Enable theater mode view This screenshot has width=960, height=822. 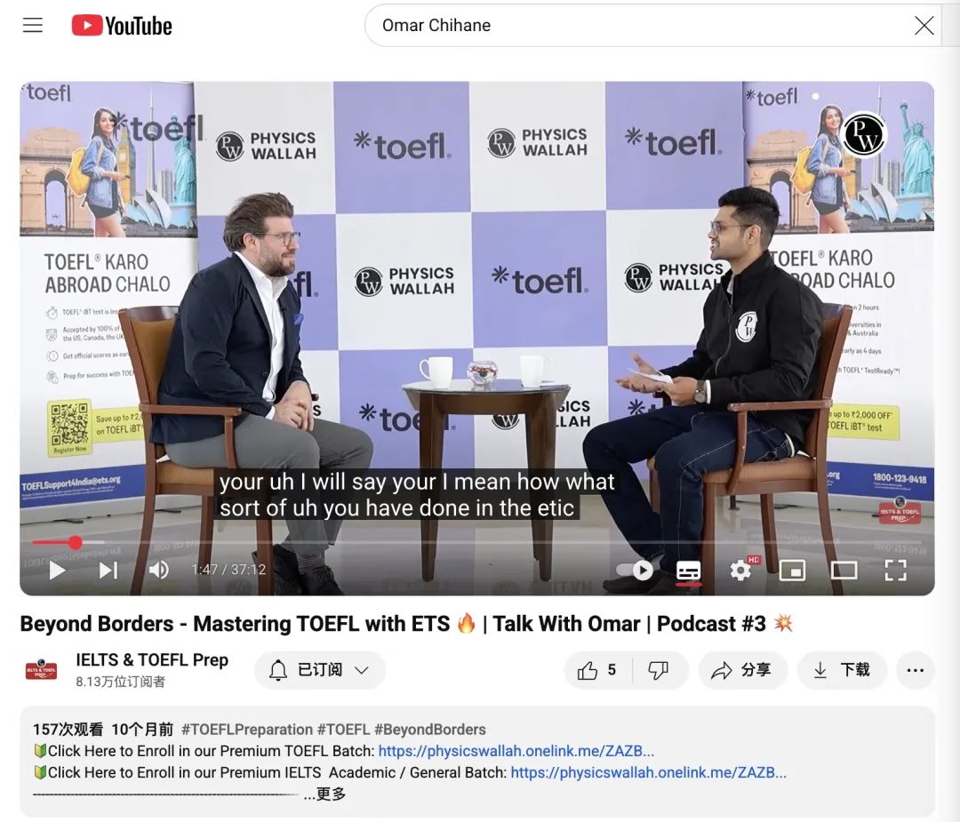(x=844, y=571)
